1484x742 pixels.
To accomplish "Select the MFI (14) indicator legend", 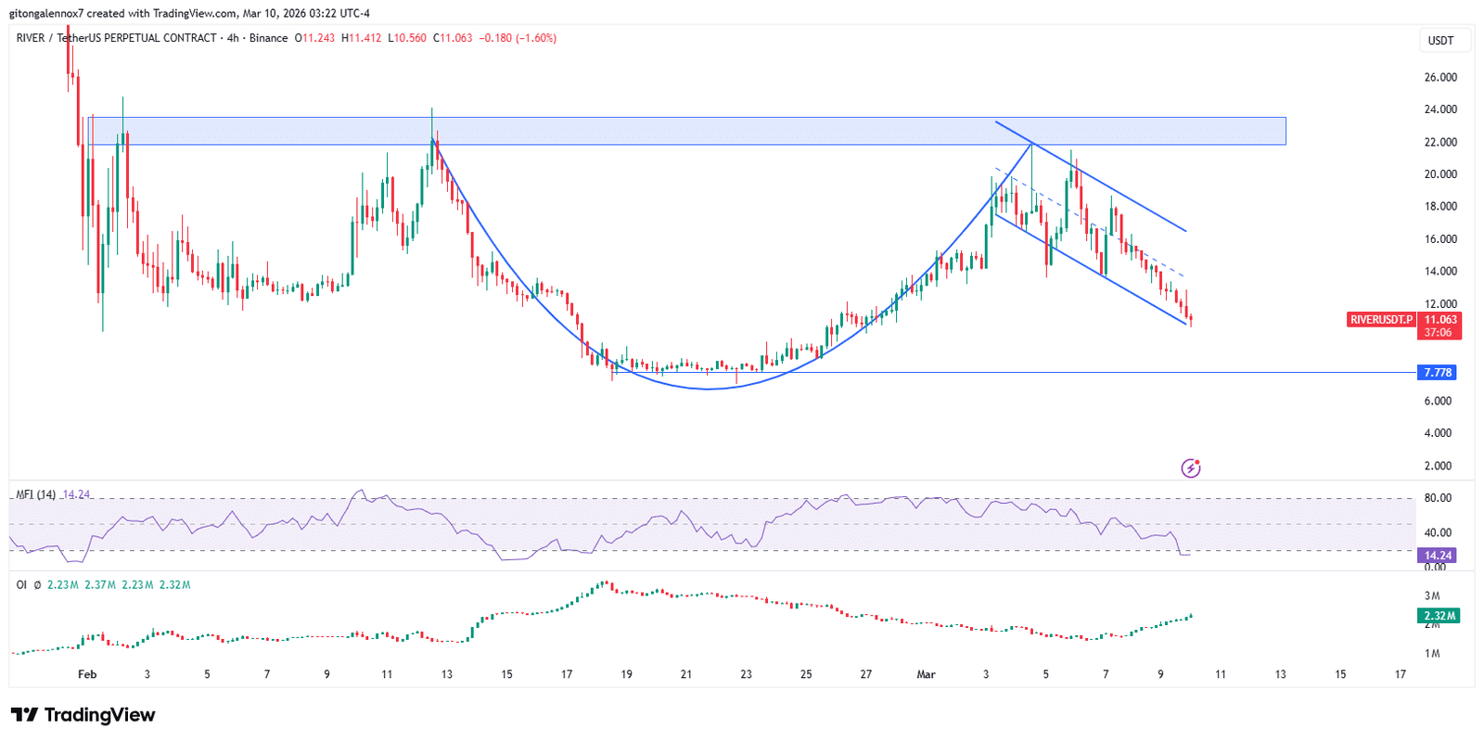I will point(36,495).
